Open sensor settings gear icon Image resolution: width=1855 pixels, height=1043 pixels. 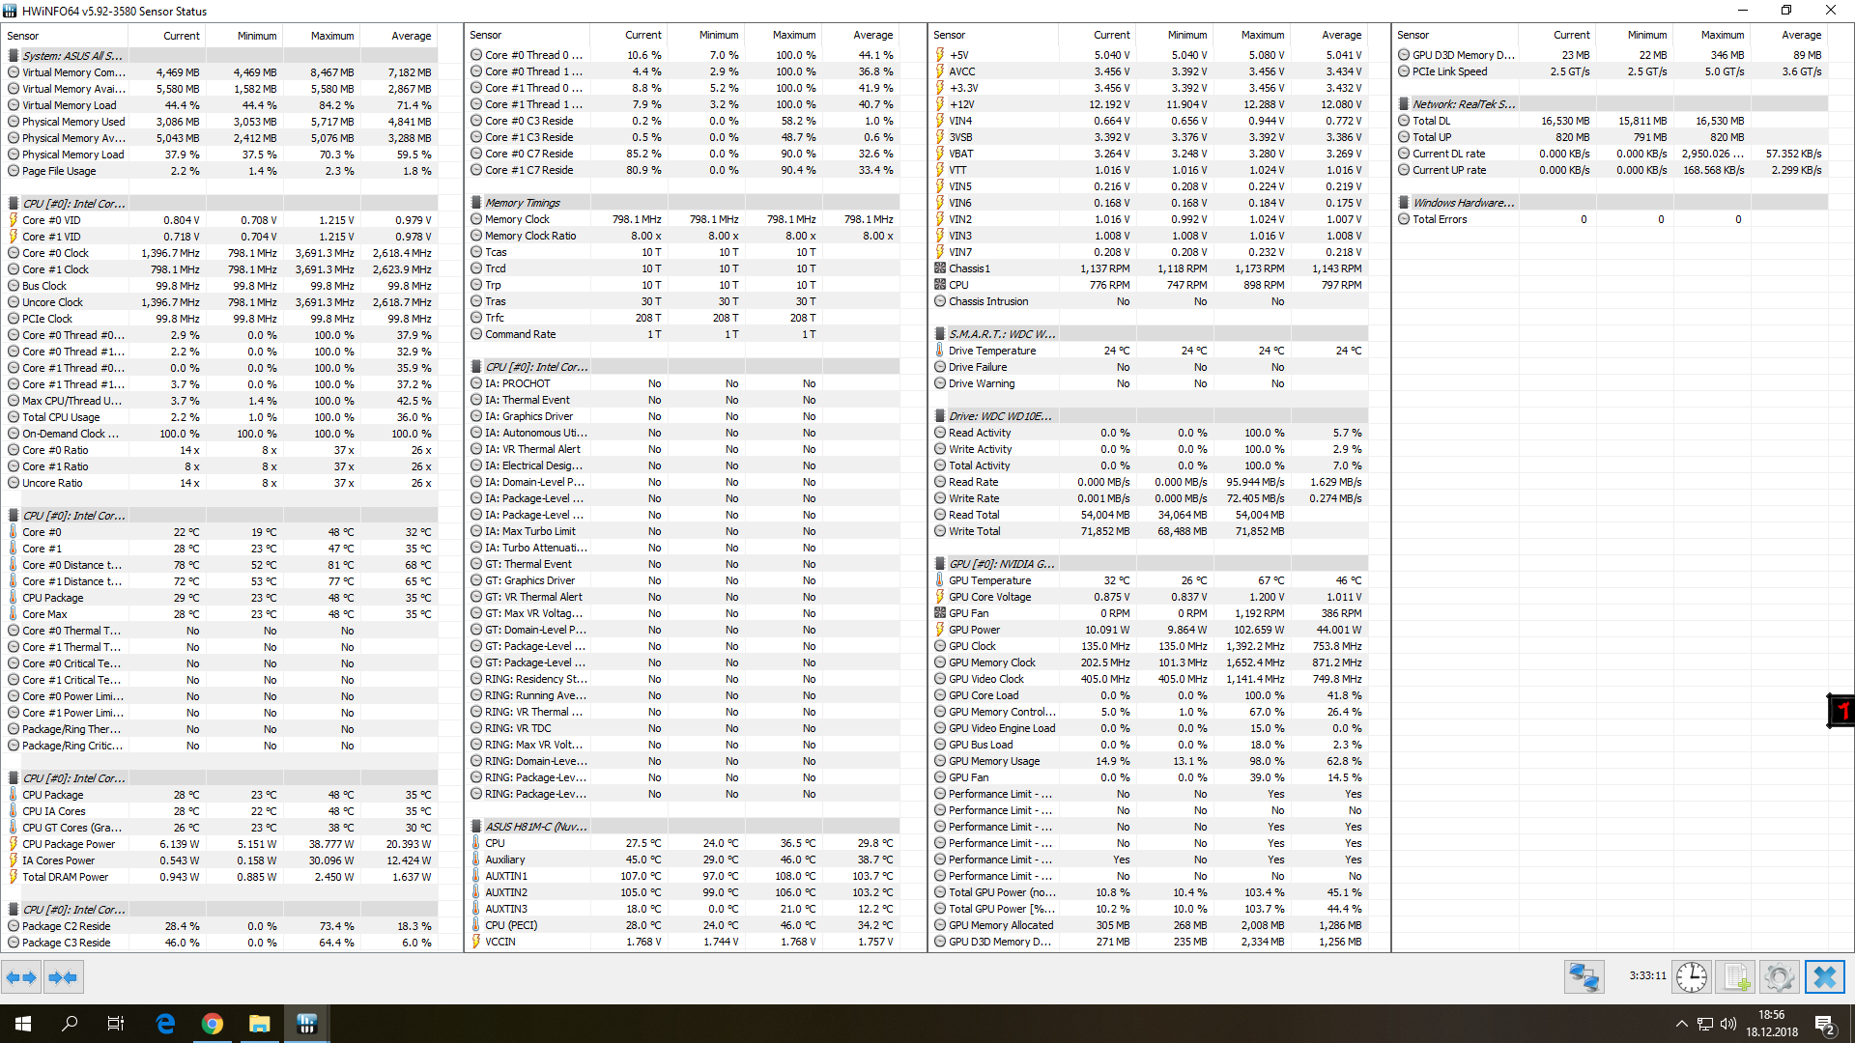[x=1779, y=977]
